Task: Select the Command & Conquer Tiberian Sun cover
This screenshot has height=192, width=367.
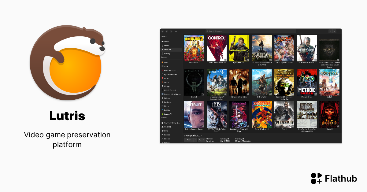Action: coord(284,82)
